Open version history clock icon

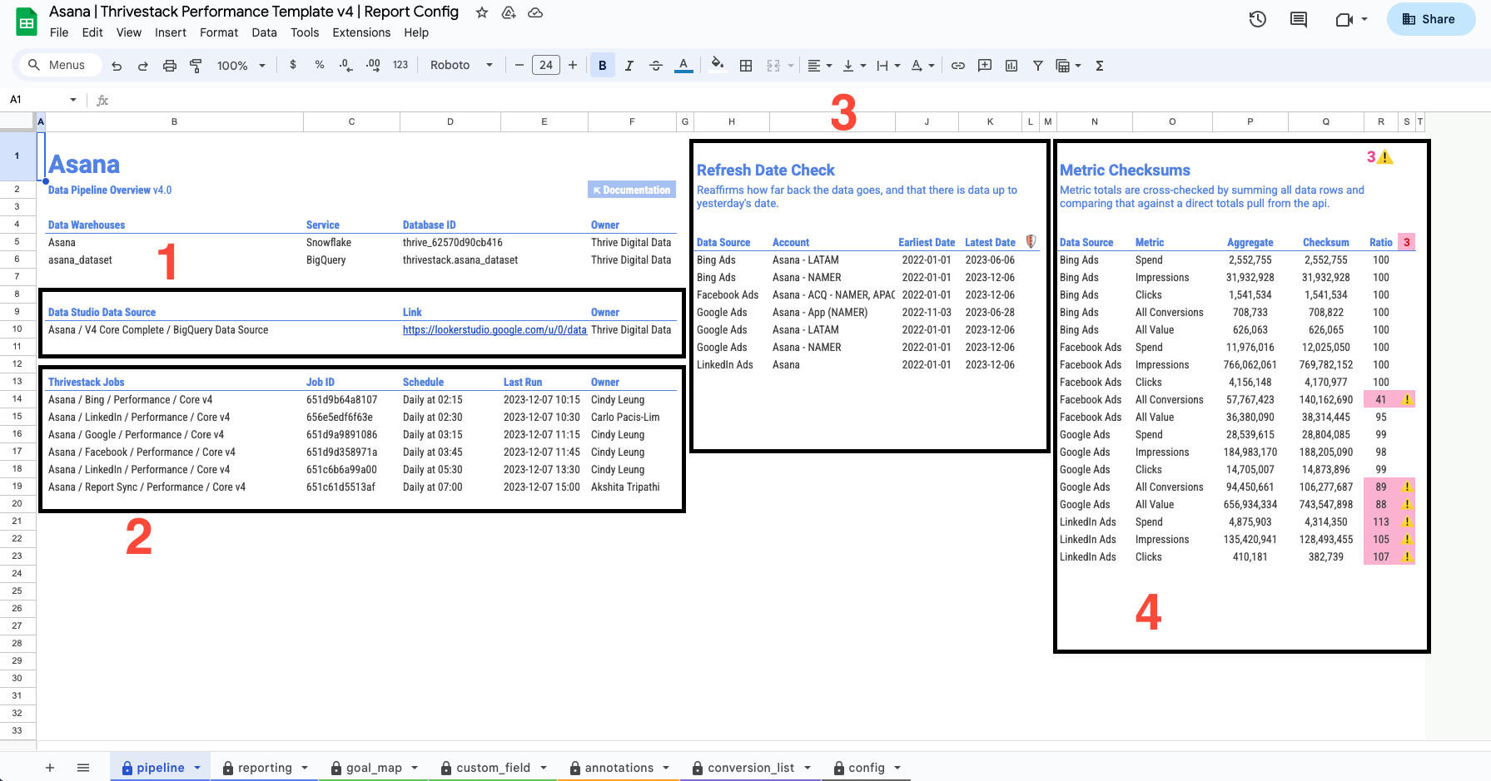1257,19
